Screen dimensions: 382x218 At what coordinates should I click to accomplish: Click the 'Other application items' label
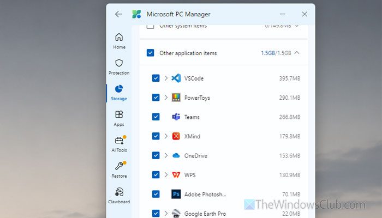click(188, 53)
